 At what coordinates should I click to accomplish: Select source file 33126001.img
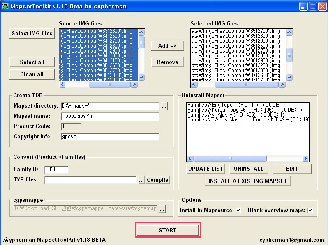[96, 31]
